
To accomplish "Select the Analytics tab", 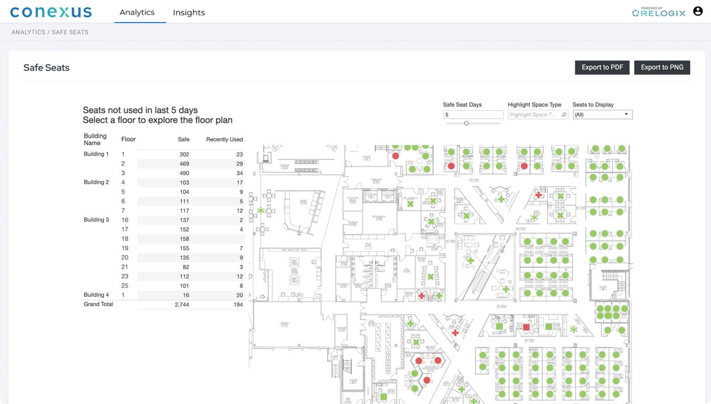I will point(137,13).
